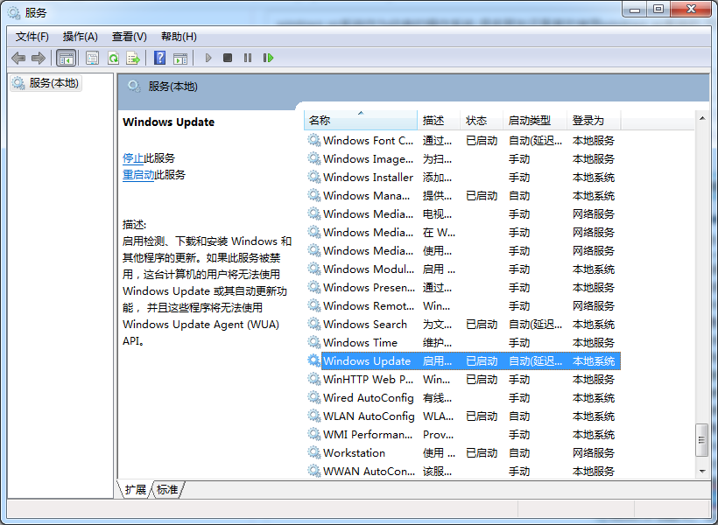Click the scrollbar down arrow in services list

tap(702, 471)
